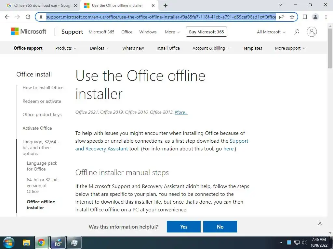
Task: Expand the Products dropdown
Action: point(66,48)
